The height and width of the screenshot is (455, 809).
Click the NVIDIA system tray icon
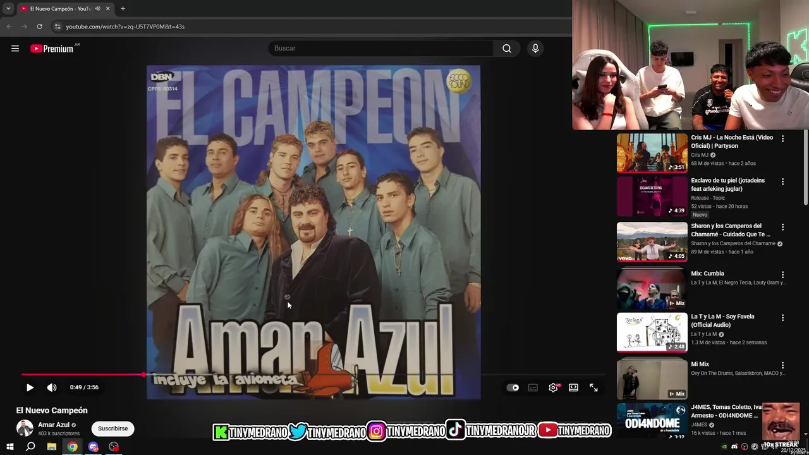[724, 447]
